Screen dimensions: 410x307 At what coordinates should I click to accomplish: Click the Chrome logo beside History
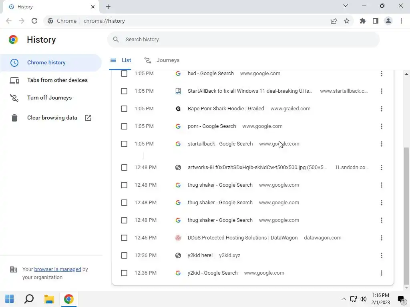click(x=13, y=40)
